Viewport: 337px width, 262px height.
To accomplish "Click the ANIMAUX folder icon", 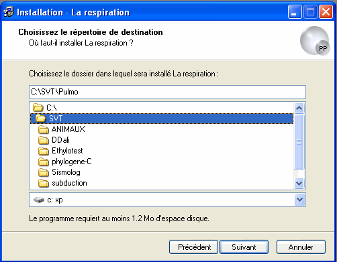I will coord(43,129).
